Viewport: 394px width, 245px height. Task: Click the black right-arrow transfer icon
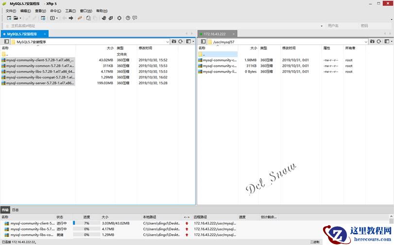[71, 18]
